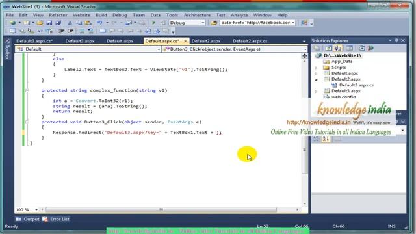The width and height of the screenshot is (416, 234).
Task: Collapse the Button3_Click code block
Action: coord(27,122)
